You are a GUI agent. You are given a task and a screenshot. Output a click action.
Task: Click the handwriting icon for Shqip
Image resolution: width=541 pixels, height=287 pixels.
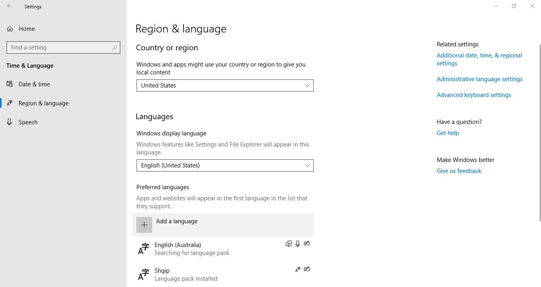[x=307, y=269]
